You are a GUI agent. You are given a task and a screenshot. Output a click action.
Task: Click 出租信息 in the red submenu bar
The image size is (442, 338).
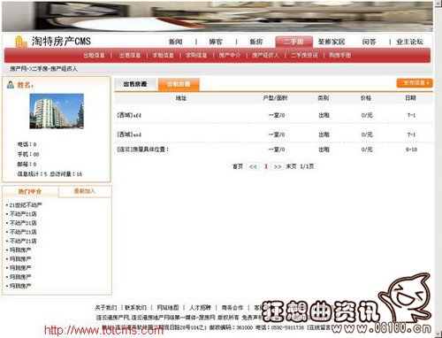point(95,55)
